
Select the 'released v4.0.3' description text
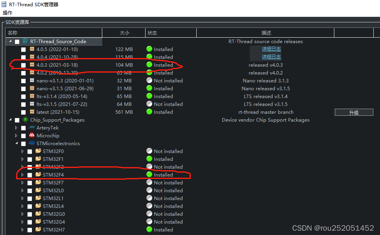click(266, 65)
